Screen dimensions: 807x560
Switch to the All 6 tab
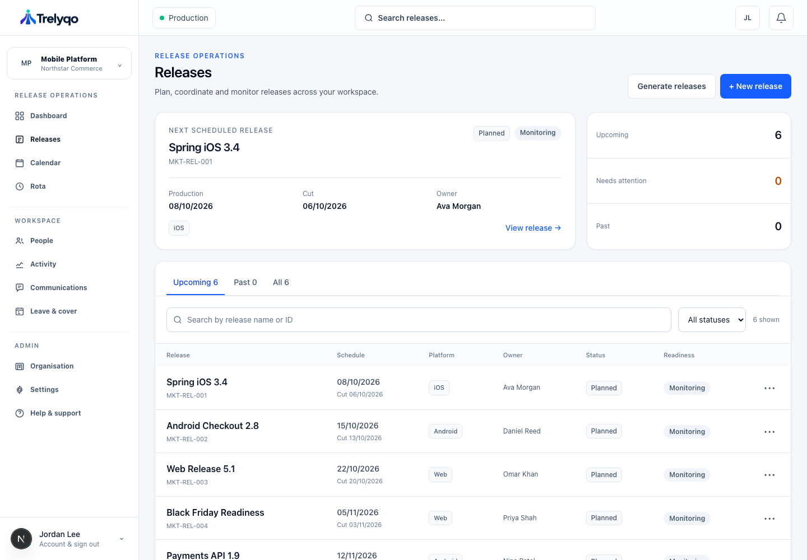[281, 282]
